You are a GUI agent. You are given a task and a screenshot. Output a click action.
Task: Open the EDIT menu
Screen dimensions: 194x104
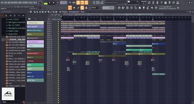6,3
